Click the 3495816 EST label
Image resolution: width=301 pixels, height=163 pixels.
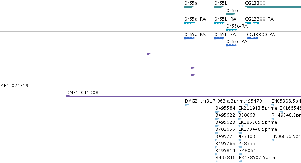click(x=226, y=158)
